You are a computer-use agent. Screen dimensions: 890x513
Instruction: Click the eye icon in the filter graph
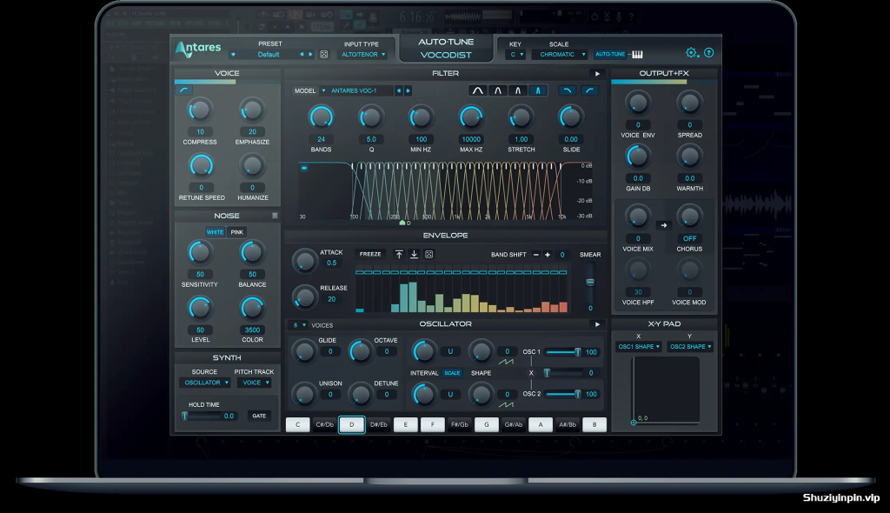point(304,168)
